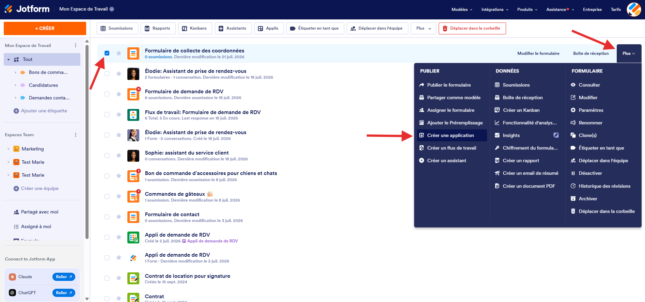Check the Commandes de gâteaux checkbox
The image size is (645, 302).
click(107, 196)
